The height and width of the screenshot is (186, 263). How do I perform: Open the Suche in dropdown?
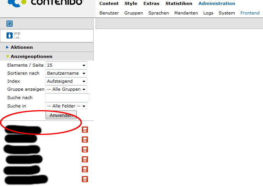[66, 106]
